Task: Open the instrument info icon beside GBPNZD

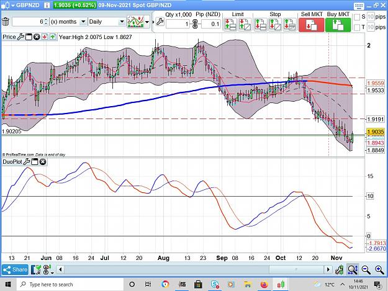Action: tap(48, 5)
